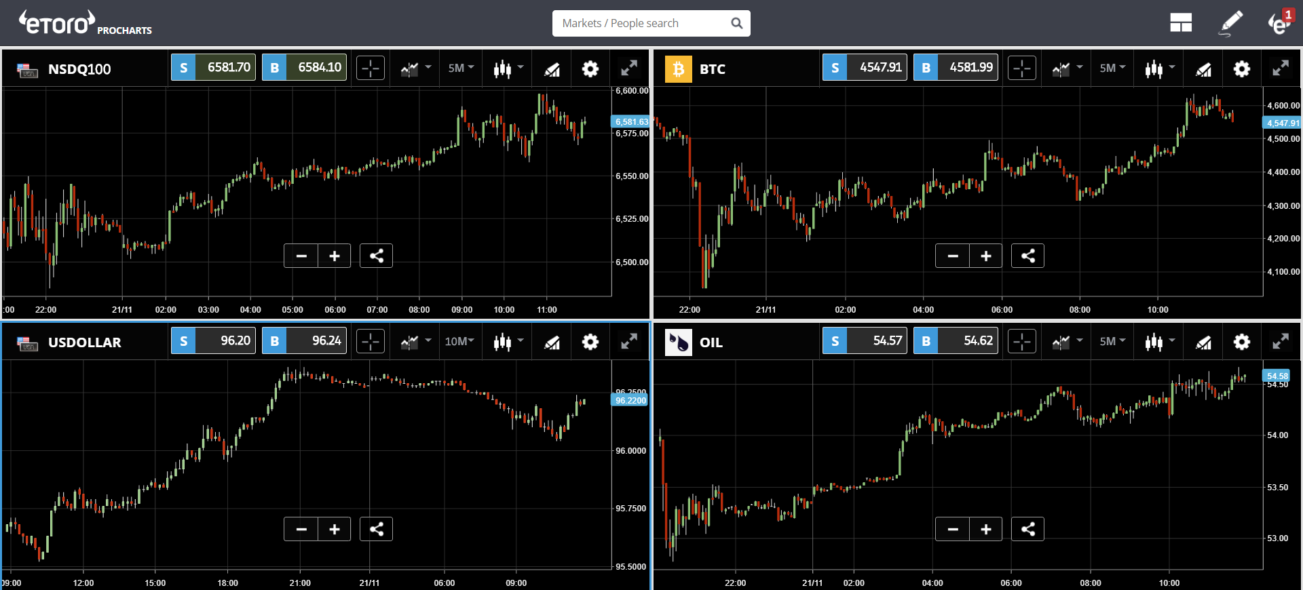Open eToro notifications icon with badge

1281,22
